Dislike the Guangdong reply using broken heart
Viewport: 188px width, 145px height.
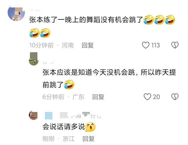(175, 97)
